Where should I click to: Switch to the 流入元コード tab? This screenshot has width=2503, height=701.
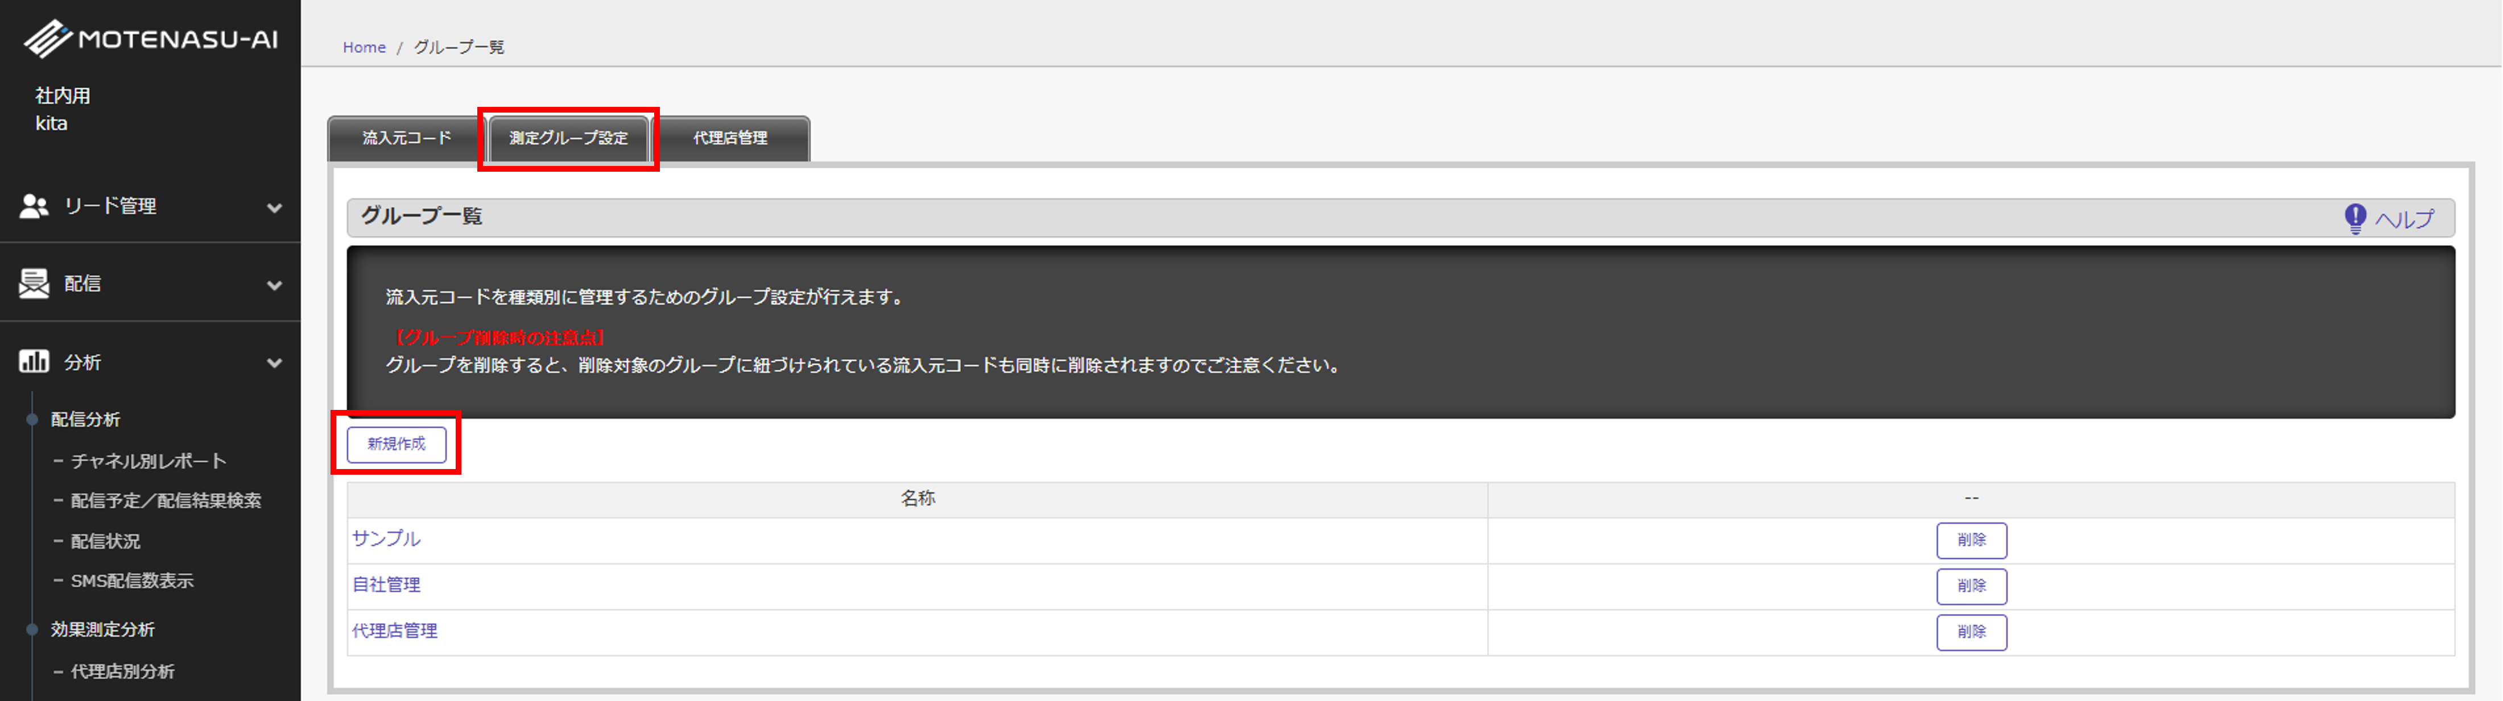click(x=406, y=139)
